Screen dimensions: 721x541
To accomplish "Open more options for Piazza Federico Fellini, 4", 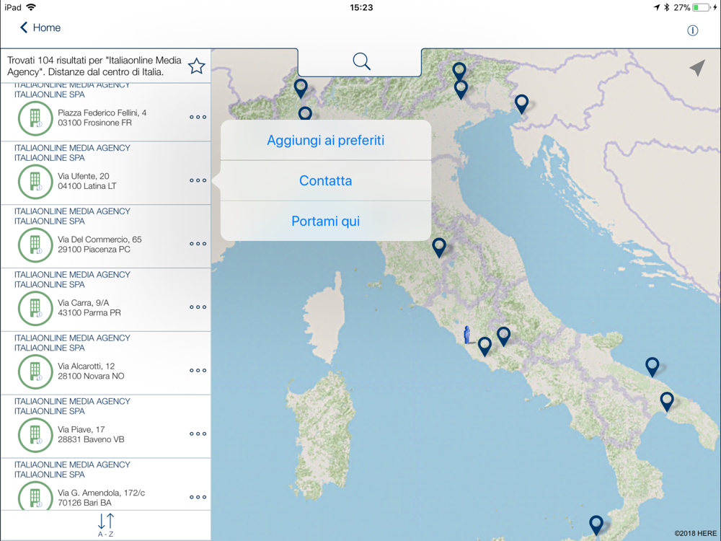I will (198, 118).
